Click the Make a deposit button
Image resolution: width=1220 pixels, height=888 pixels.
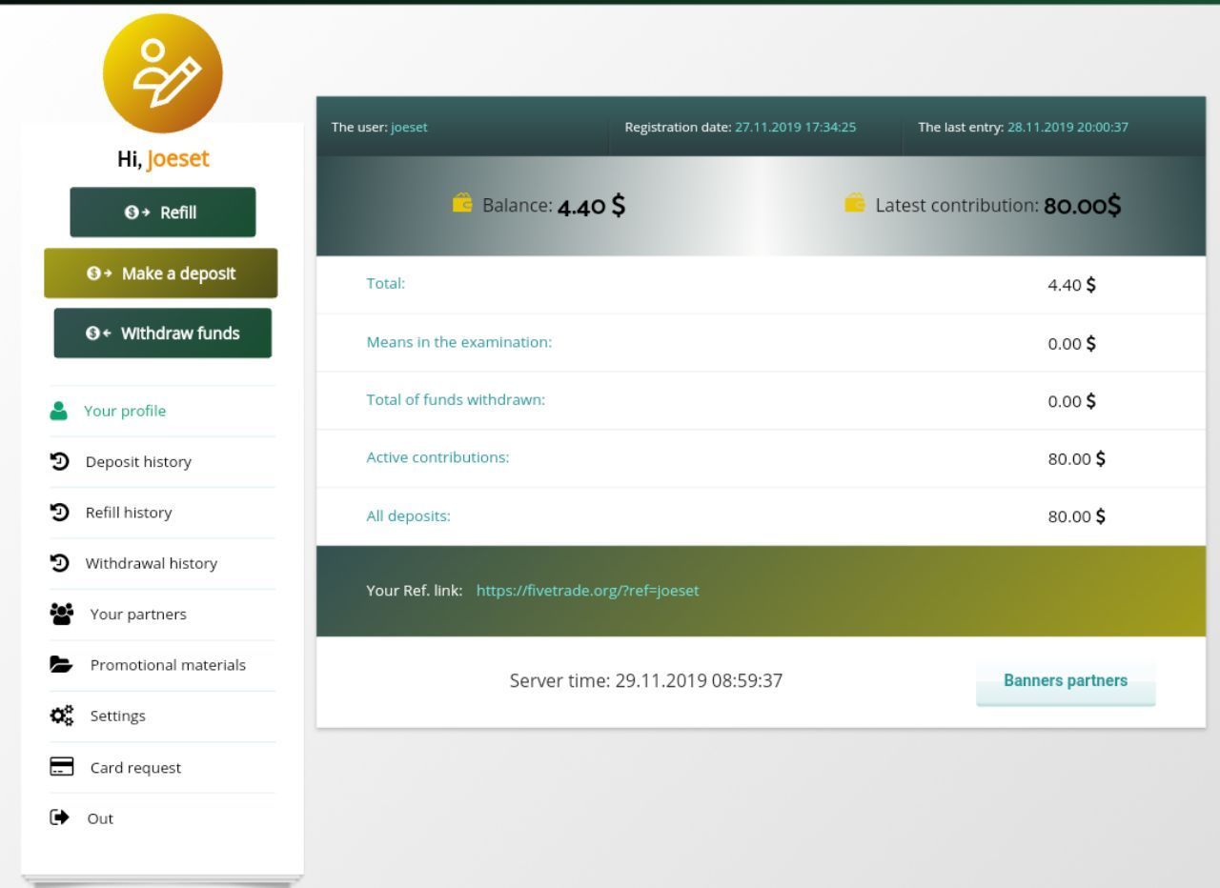click(x=161, y=273)
